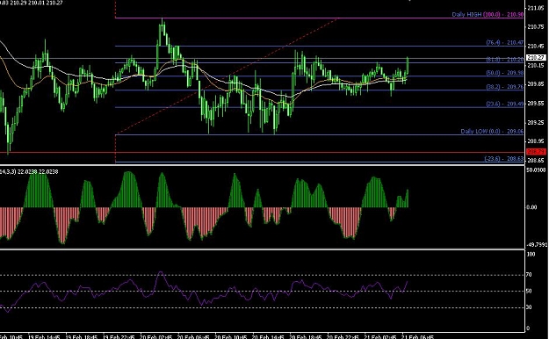Viewport: 549px width, 339px height.
Task: Select the (76.4) - 210.47 Fibonacci label
Action: click(504, 42)
